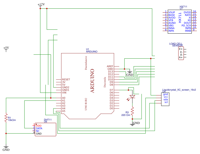
Task: Click the Arduino 'GND2' pin label
Action: pyautogui.click(x=66, y=88)
